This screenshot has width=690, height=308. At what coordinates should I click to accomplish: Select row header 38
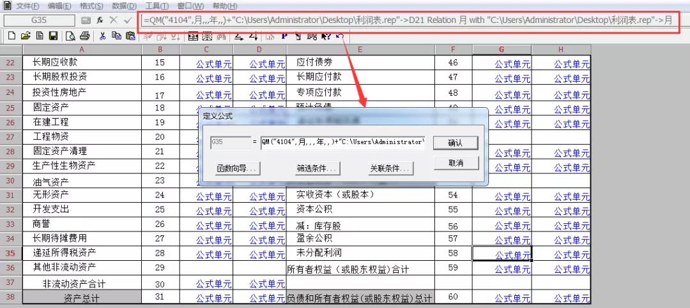click(11, 297)
